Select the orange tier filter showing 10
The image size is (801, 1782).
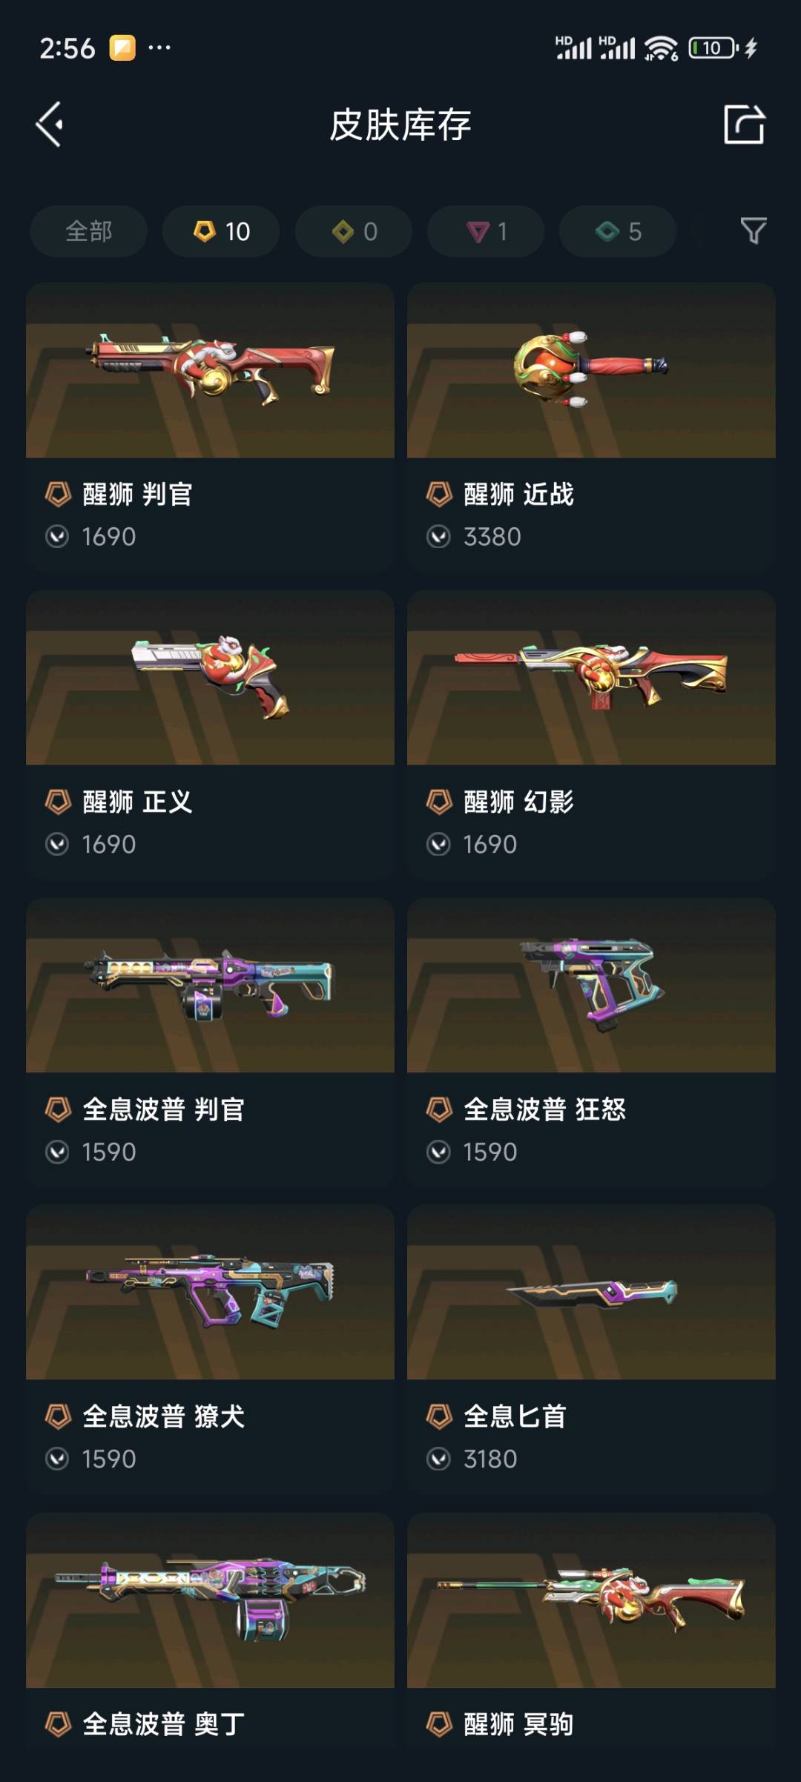point(221,231)
